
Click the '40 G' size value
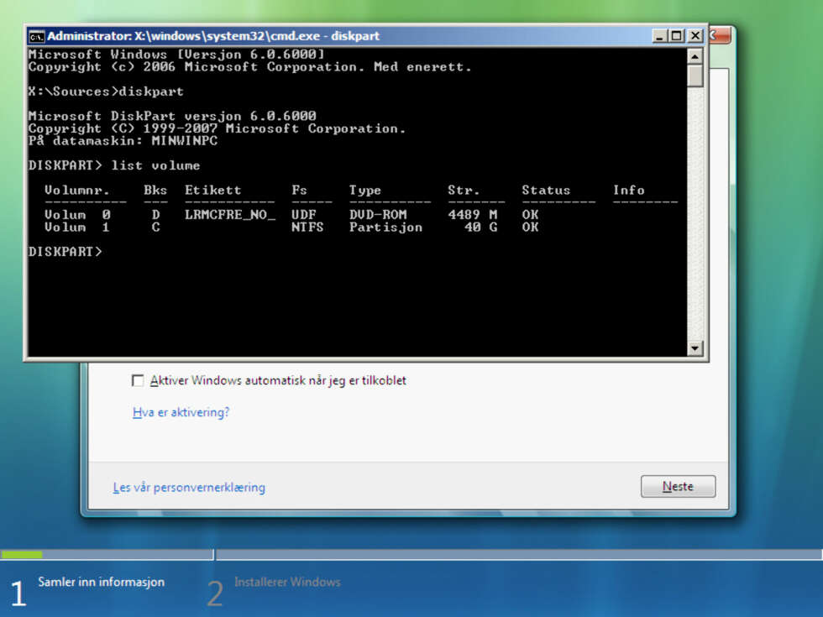[x=480, y=227]
